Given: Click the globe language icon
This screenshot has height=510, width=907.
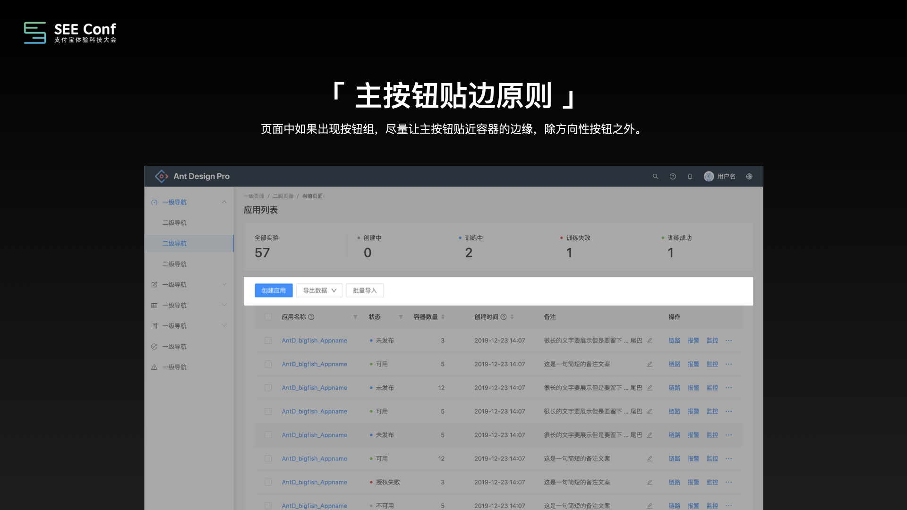Looking at the screenshot, I should click(749, 177).
